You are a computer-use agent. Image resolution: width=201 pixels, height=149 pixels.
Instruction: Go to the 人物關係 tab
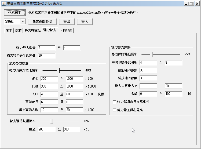(66, 31)
